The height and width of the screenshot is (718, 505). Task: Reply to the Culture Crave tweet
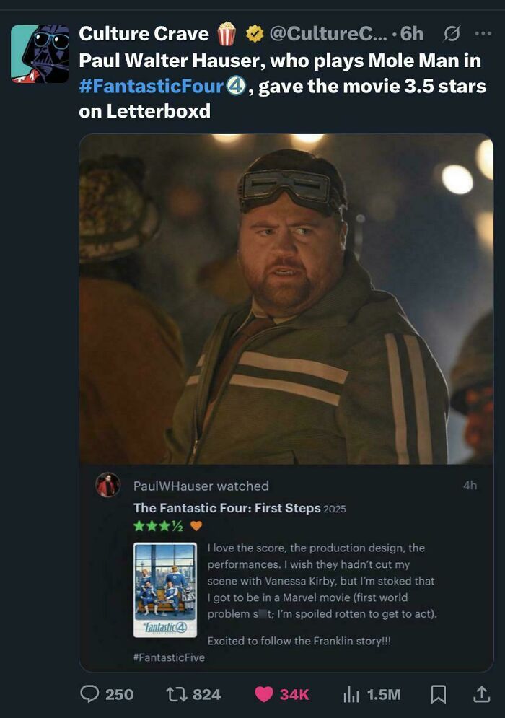90,693
